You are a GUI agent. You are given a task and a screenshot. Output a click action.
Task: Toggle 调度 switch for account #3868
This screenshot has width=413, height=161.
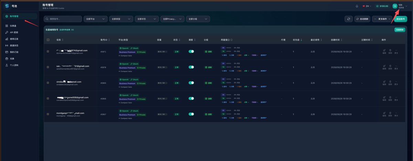tap(191, 99)
